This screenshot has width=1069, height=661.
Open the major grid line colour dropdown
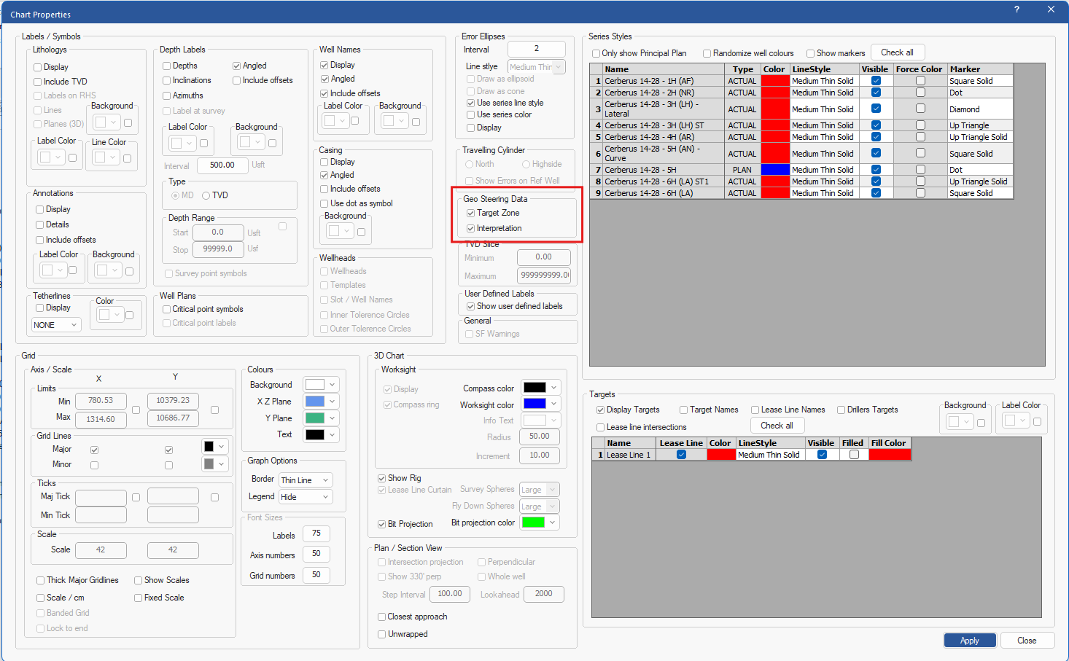pyautogui.click(x=222, y=447)
